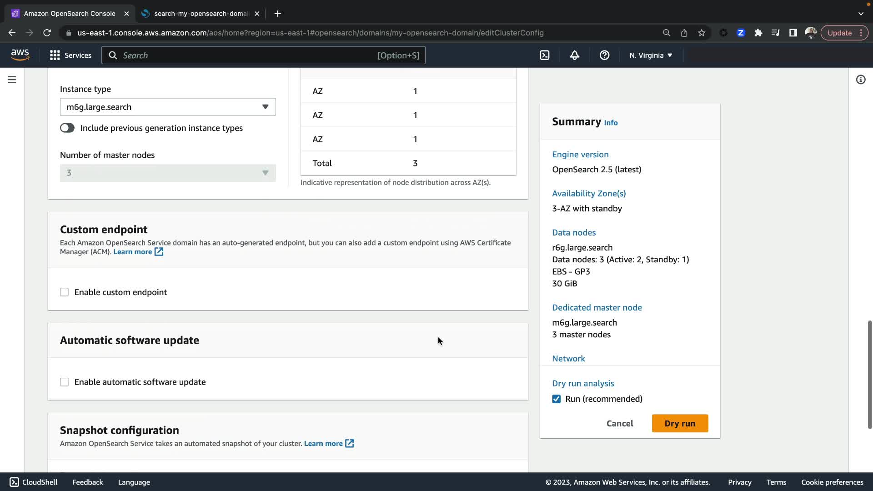Toggle Include previous generation instance types

(67, 128)
